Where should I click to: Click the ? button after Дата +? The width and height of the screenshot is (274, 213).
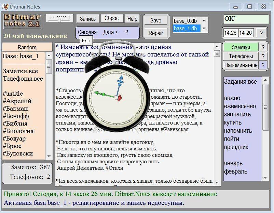tap(126, 32)
